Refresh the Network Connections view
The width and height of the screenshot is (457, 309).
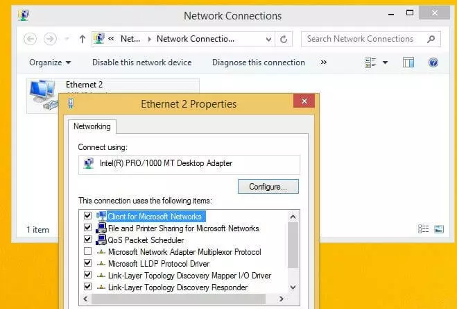[x=284, y=39]
